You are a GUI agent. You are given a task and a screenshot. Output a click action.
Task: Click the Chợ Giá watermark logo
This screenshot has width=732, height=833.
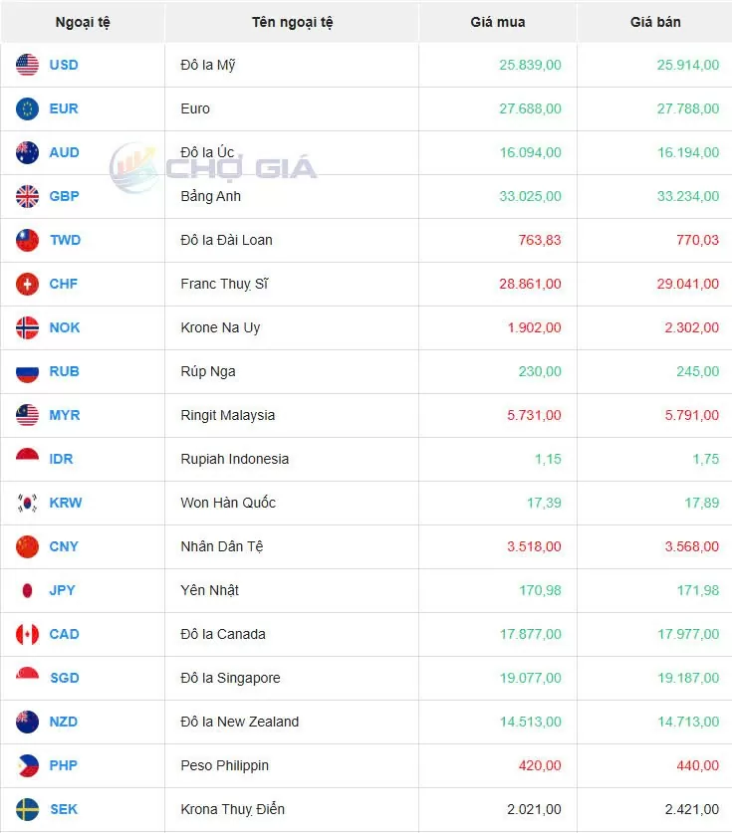click(x=212, y=166)
